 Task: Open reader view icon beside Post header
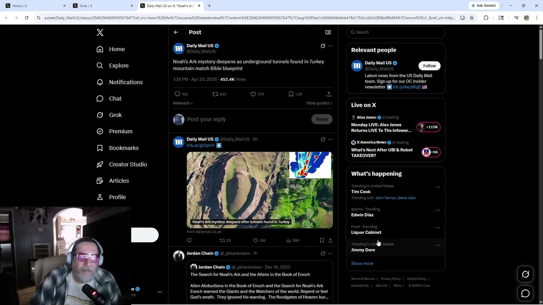(x=328, y=32)
